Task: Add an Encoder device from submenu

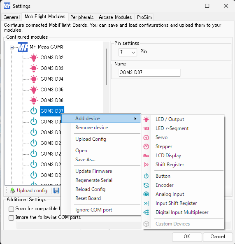Action: click(183, 185)
